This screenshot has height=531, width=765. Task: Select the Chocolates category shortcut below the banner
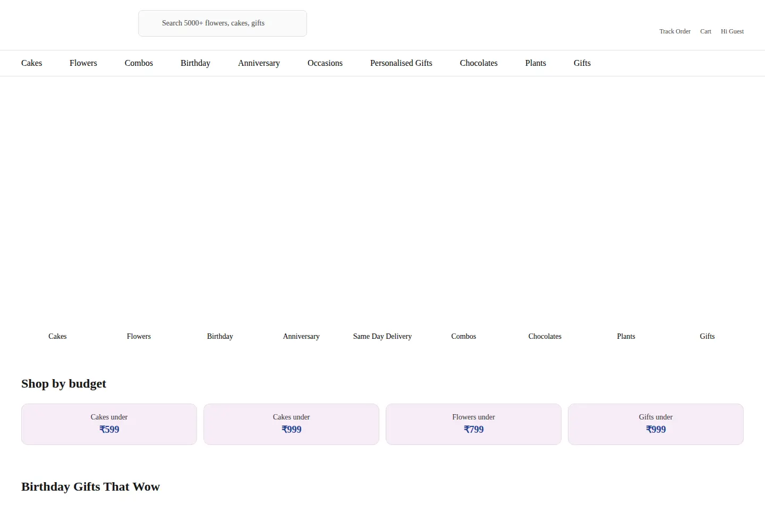(545, 336)
